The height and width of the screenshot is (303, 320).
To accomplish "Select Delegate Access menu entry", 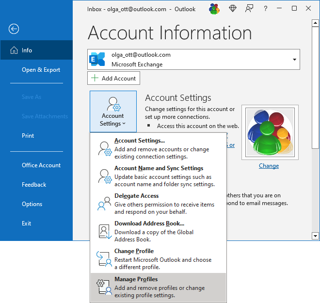I will (x=158, y=204).
